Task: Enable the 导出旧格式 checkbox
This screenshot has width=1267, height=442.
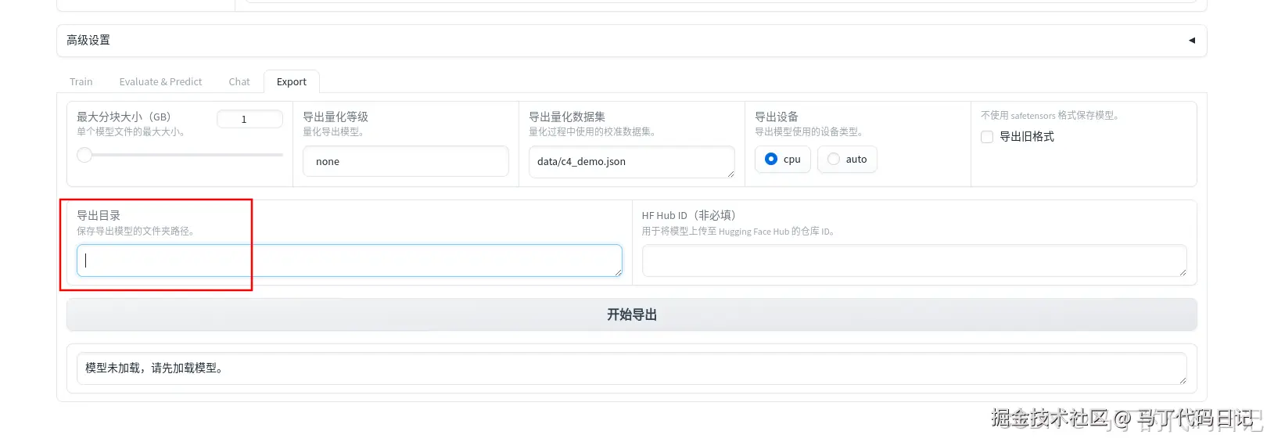Action: (x=987, y=137)
